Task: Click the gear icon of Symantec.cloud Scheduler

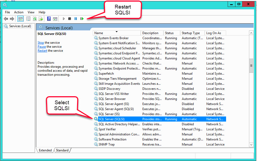Action: [x=96, y=48]
